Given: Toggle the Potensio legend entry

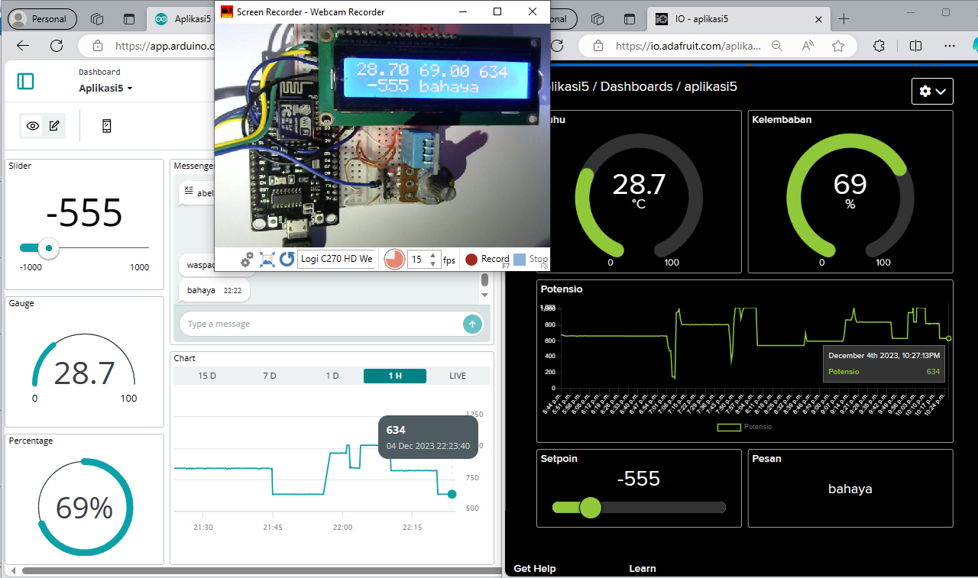Looking at the screenshot, I should 745,427.
